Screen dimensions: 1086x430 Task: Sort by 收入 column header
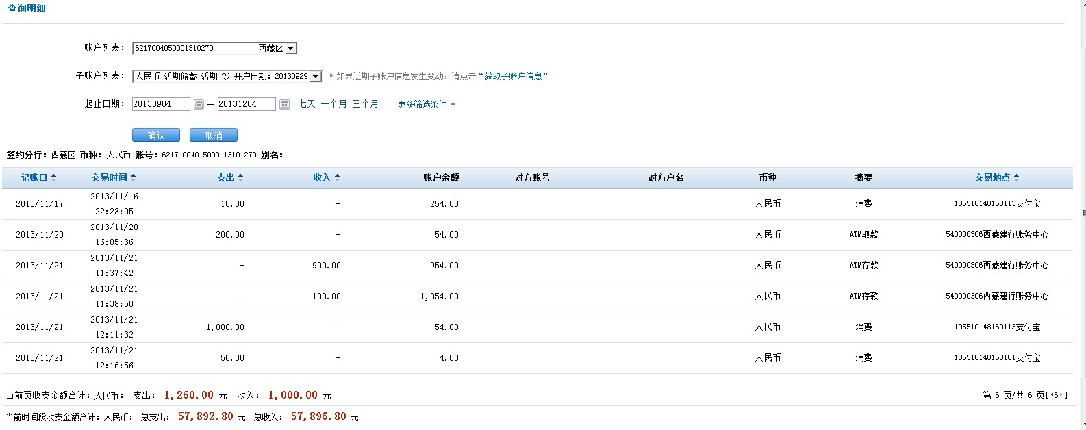[327, 177]
